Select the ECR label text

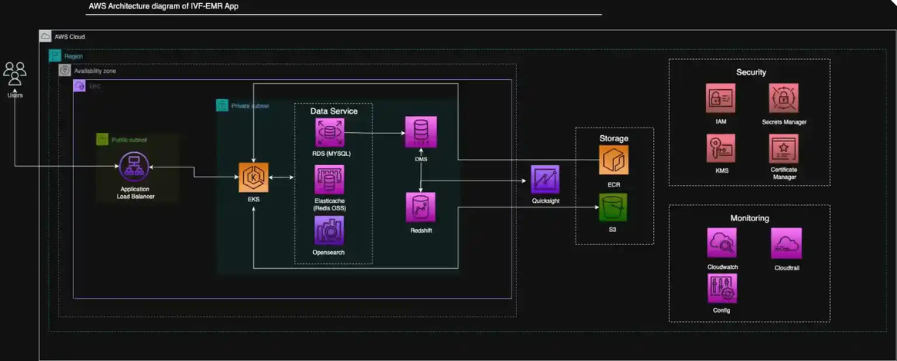point(613,184)
